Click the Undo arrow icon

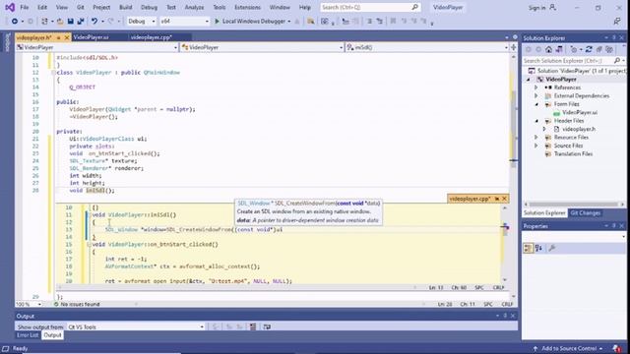tap(94, 22)
